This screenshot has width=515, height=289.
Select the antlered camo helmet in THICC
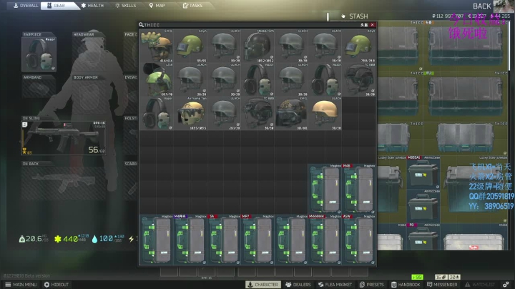(157, 46)
